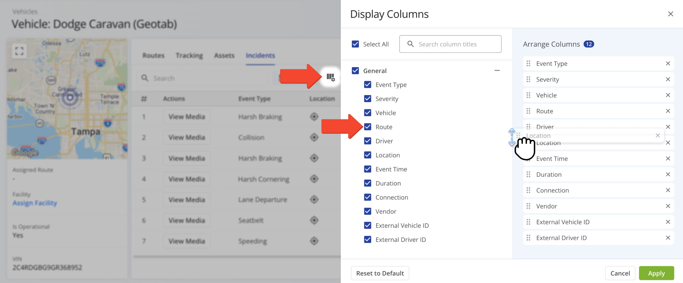This screenshot has width=683, height=283.
Task: Close the Display Columns panel
Action: [x=670, y=14]
